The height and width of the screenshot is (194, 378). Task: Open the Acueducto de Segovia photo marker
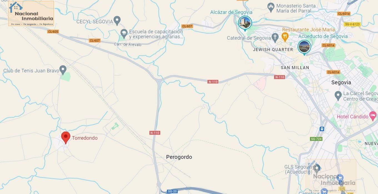pyautogui.click(x=304, y=47)
